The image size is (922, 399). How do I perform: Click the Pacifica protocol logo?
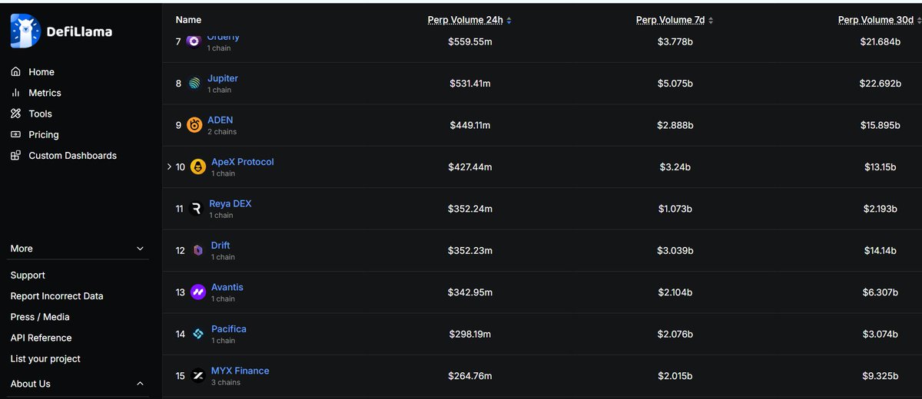pyautogui.click(x=197, y=334)
